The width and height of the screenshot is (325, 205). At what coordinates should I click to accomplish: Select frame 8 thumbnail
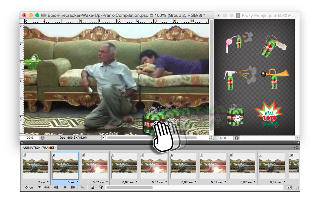(243, 166)
